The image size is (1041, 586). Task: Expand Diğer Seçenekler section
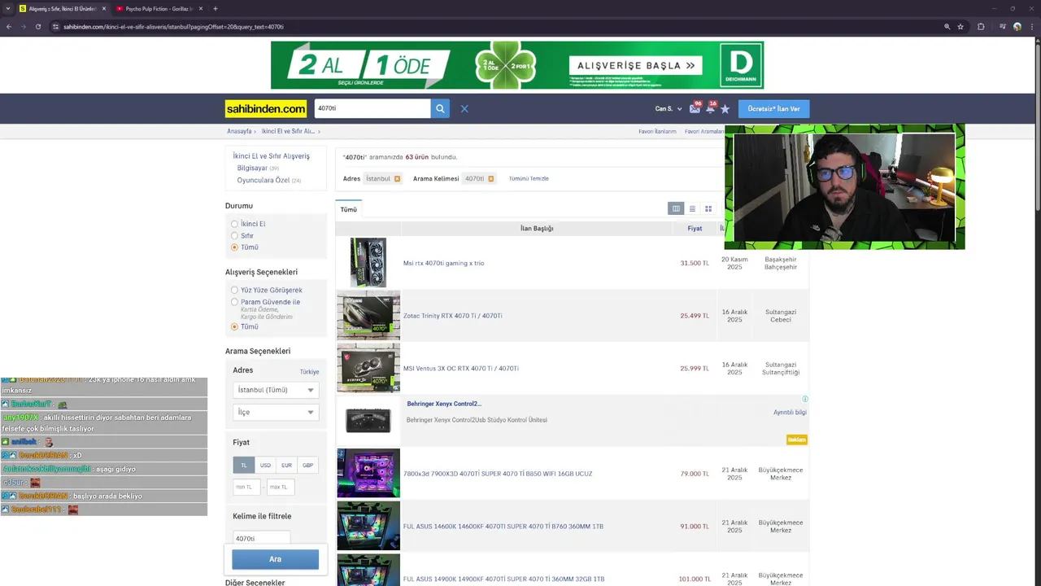tap(255, 583)
